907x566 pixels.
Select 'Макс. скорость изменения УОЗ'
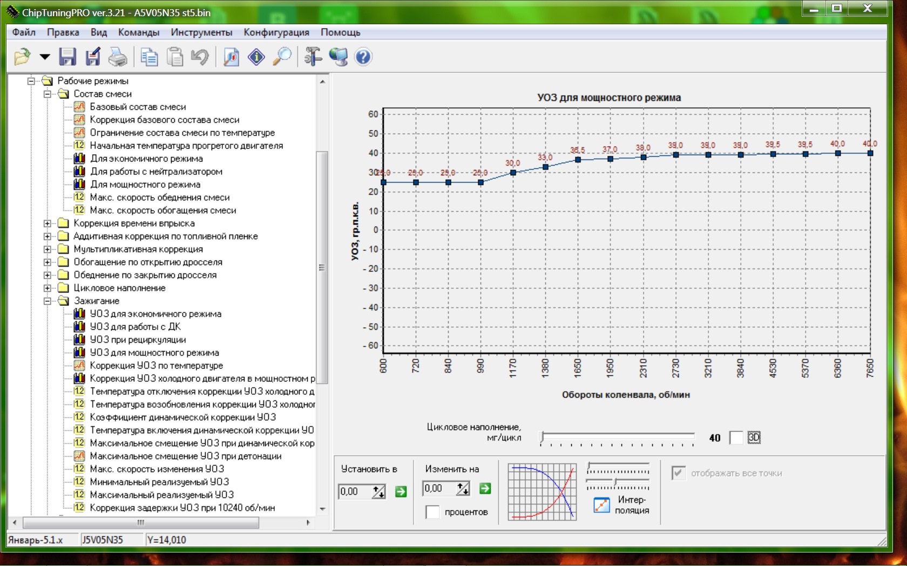[157, 469]
